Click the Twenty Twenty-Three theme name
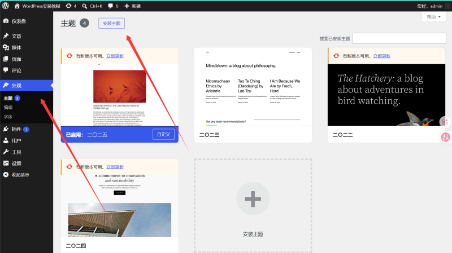Viewport: 452px width, 253px height. click(x=209, y=135)
